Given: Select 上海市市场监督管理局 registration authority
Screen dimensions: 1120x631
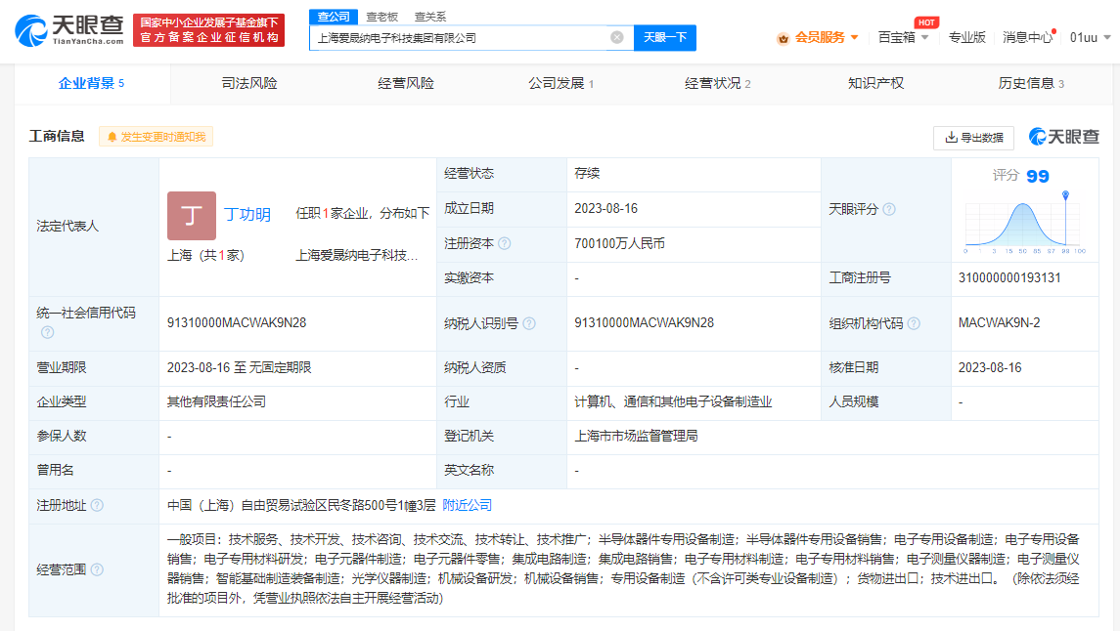Looking at the screenshot, I should pyautogui.click(x=636, y=436).
